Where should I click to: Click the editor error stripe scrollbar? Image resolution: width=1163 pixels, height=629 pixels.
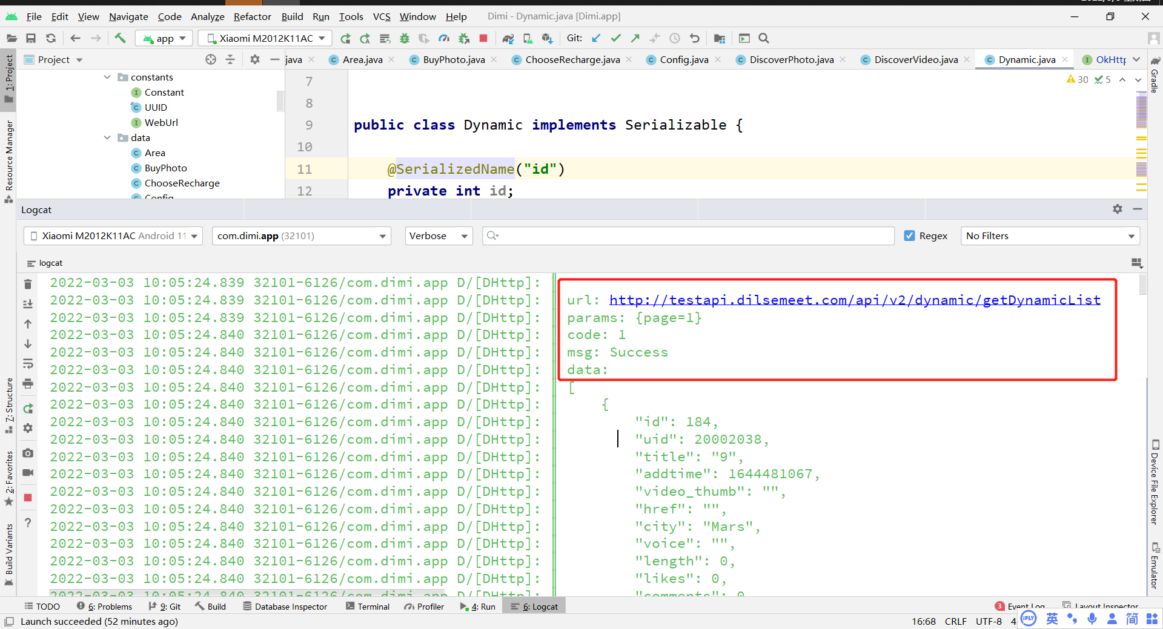(x=1141, y=143)
